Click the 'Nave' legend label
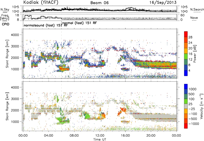This screenshot has height=141, width=204. point(194,18)
